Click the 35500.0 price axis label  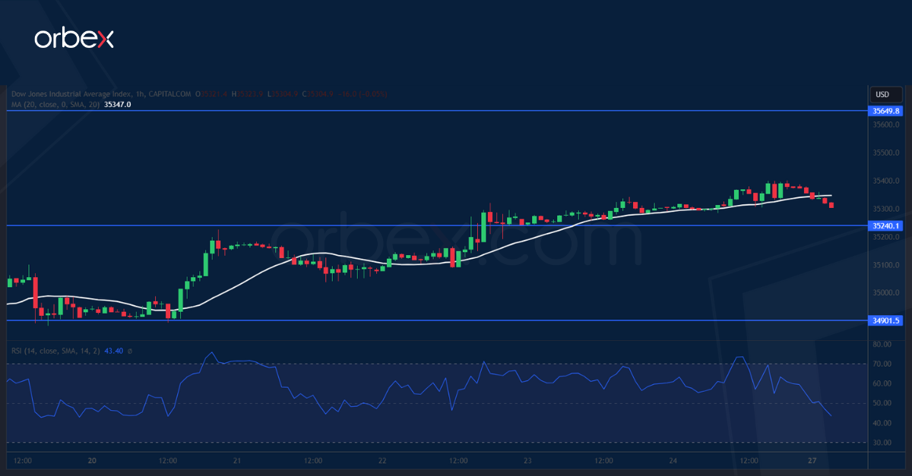[x=885, y=153]
